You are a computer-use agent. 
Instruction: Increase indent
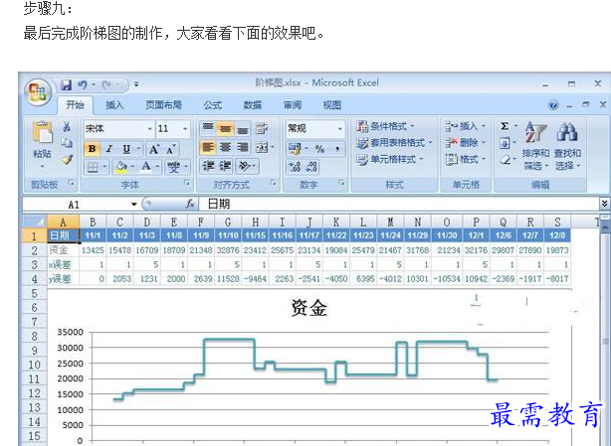tap(226, 167)
